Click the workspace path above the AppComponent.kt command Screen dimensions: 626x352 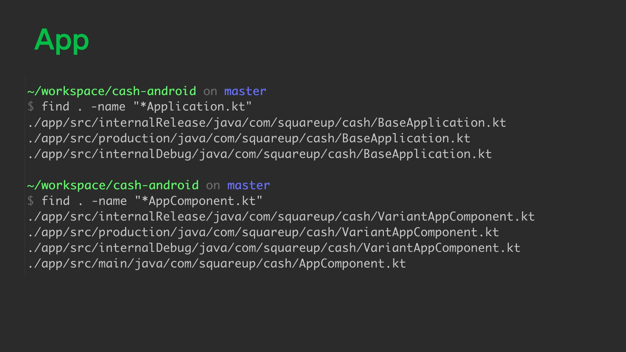pos(113,185)
